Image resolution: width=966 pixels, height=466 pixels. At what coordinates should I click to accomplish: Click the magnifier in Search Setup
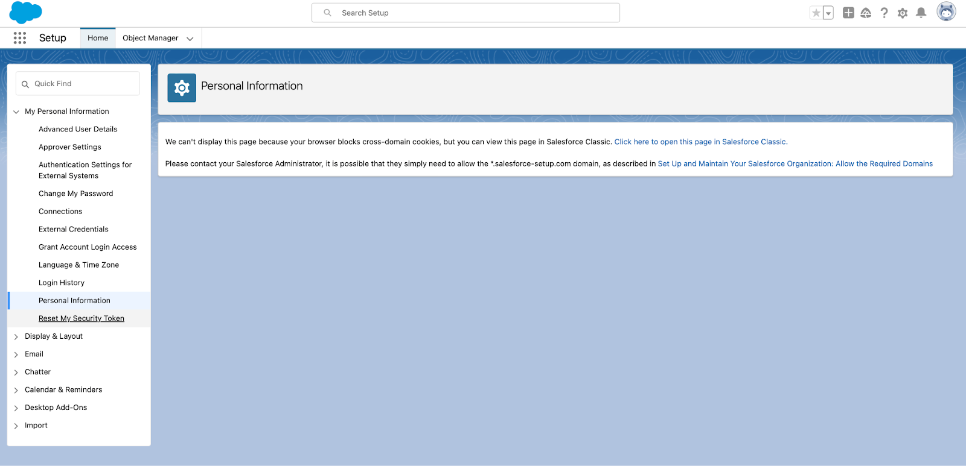click(x=327, y=13)
